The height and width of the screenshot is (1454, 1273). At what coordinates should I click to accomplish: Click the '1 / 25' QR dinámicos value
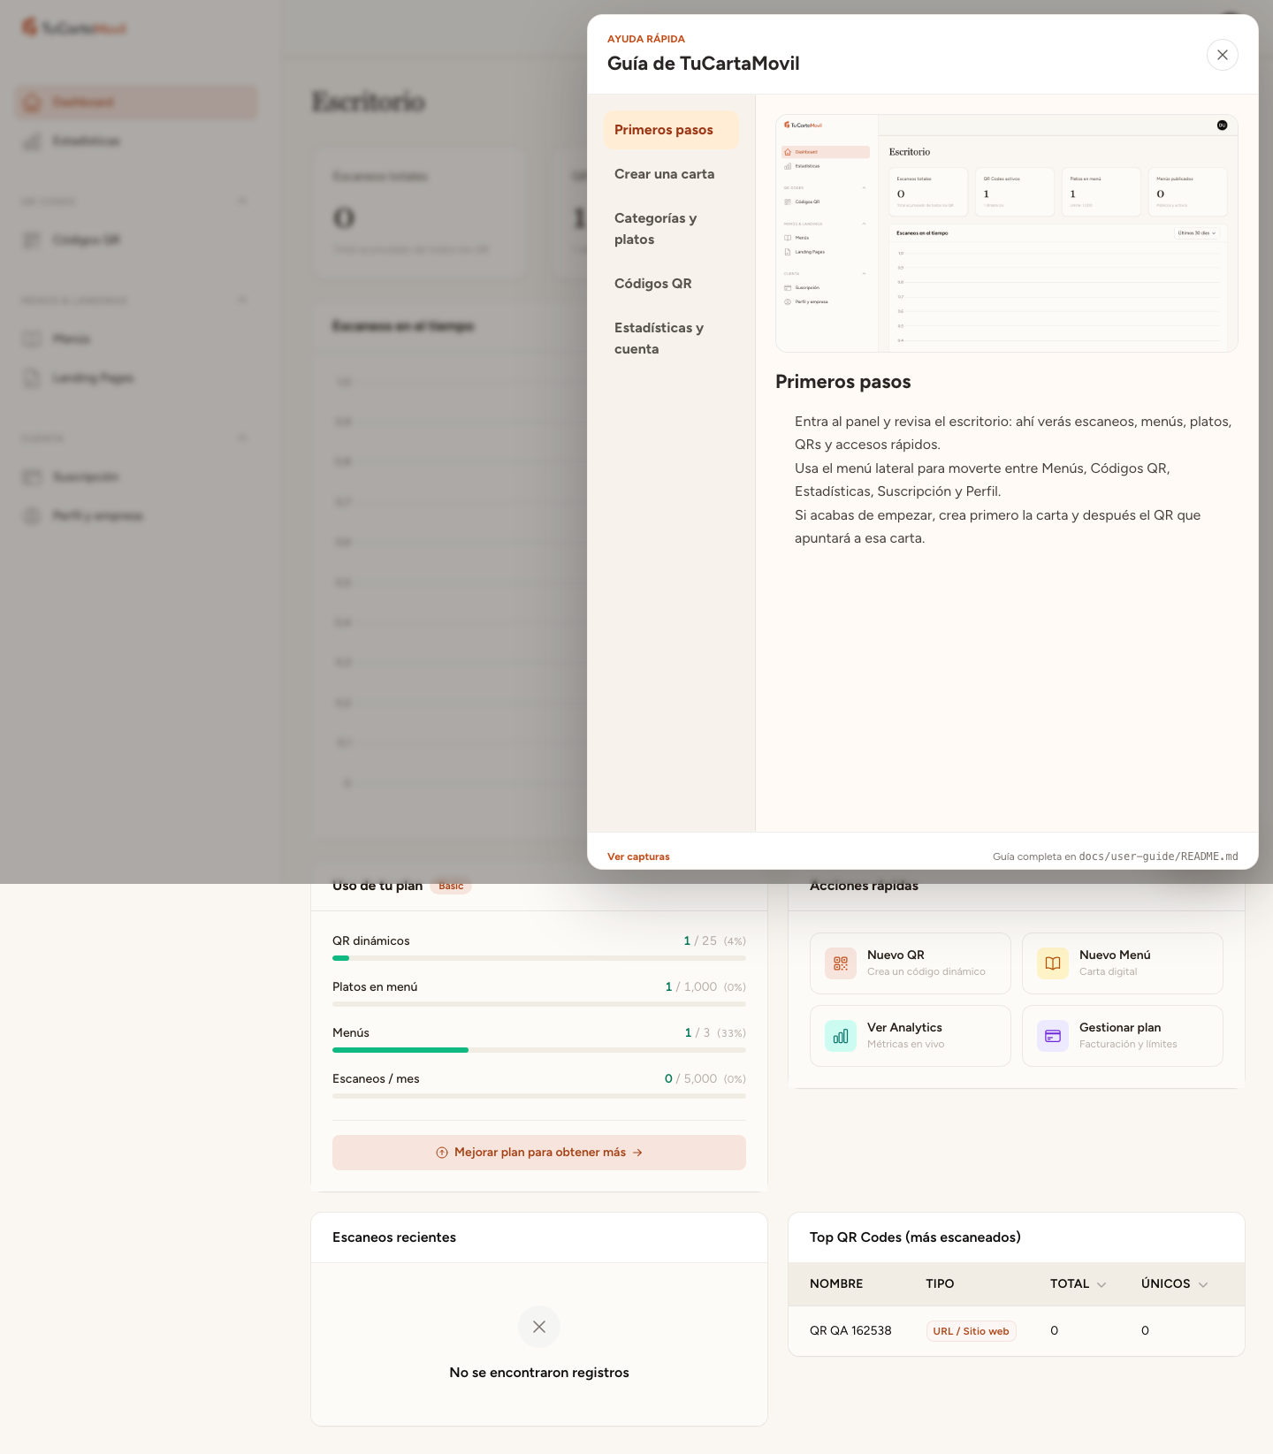(700, 940)
